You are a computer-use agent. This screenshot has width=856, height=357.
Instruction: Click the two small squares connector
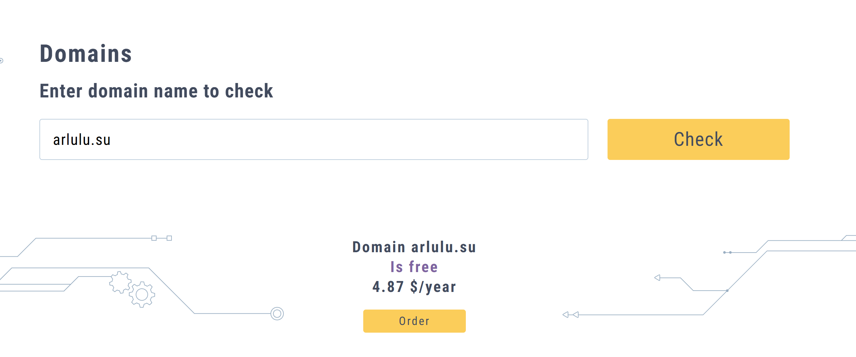coord(162,238)
